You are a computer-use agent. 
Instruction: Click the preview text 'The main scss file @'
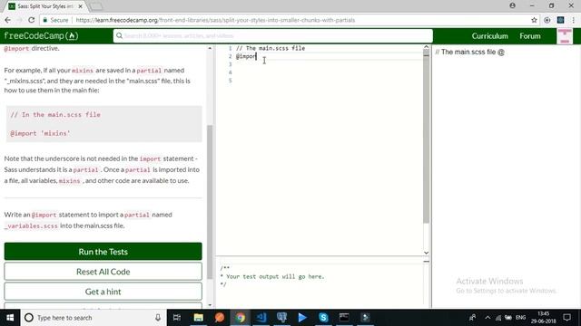click(x=470, y=53)
